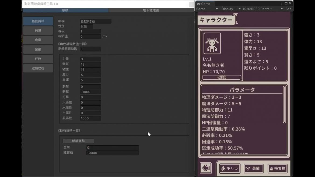Go to the 任務 sidebar section
This screenshot has width=315, height=177.
point(38,59)
